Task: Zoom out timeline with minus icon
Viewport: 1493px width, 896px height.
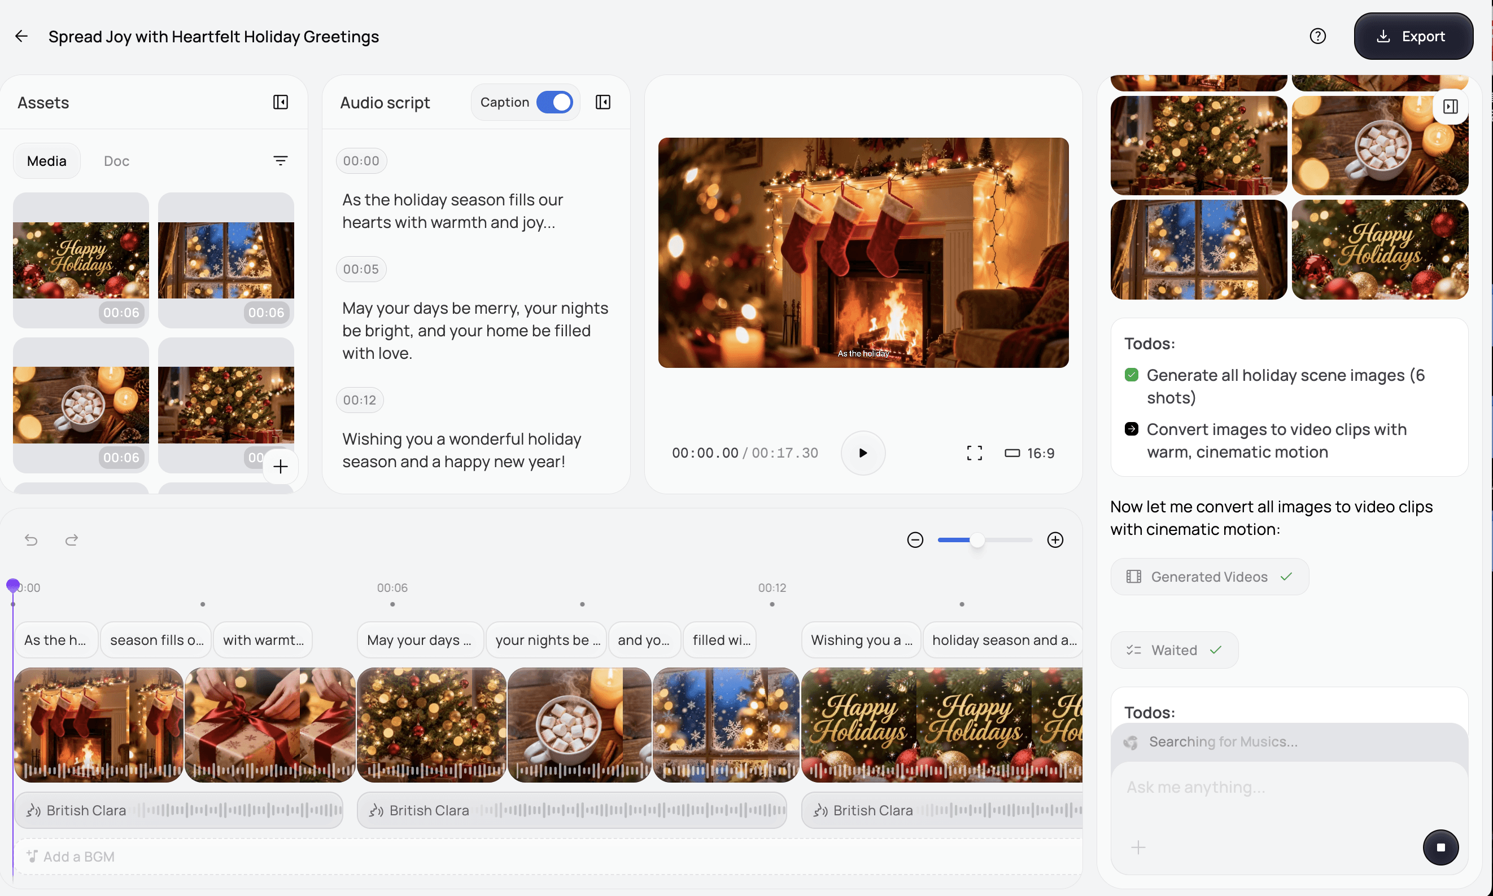Action: coord(915,539)
